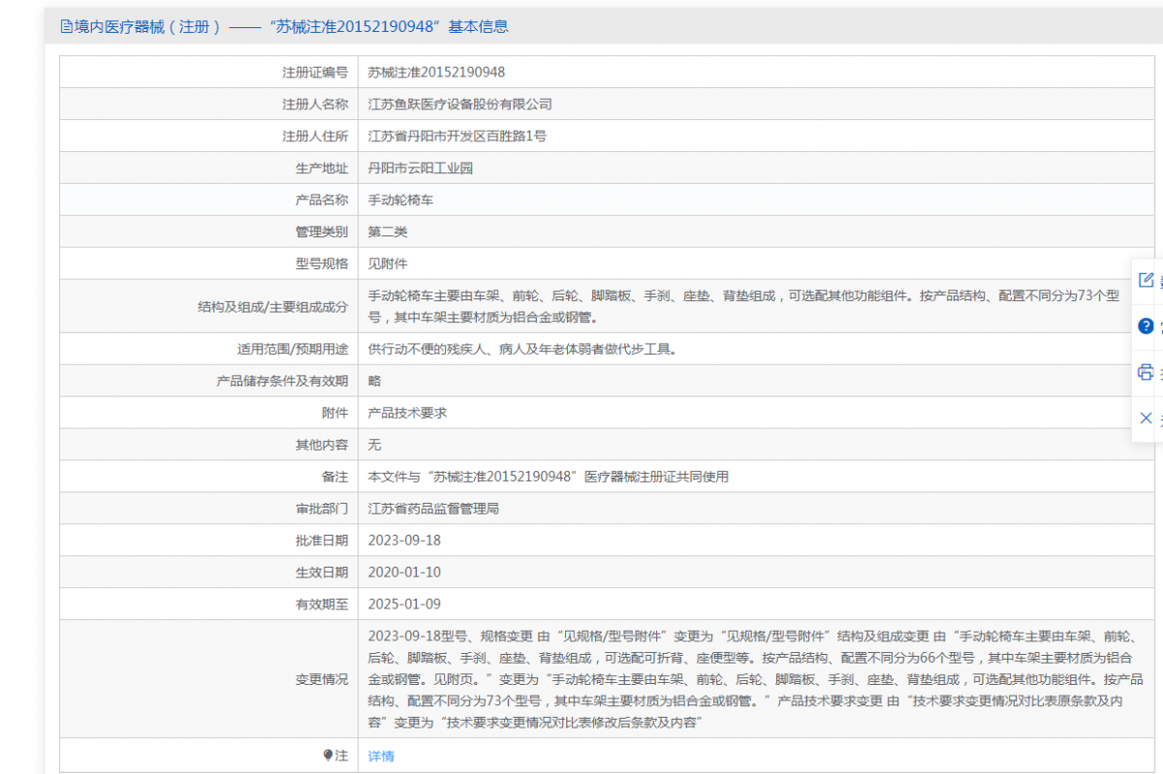Click remarks text 本文件与…共同使用
Image resolution: width=1163 pixels, height=774 pixels.
click(548, 477)
